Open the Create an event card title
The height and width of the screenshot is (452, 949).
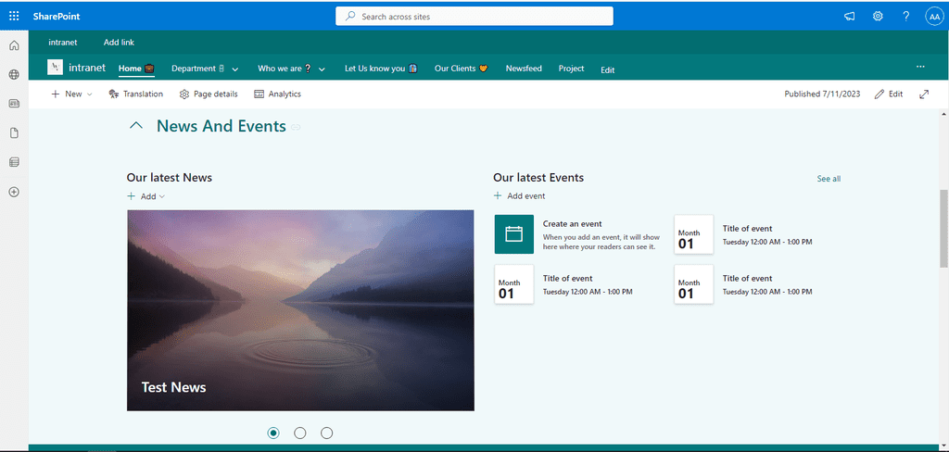tap(572, 224)
